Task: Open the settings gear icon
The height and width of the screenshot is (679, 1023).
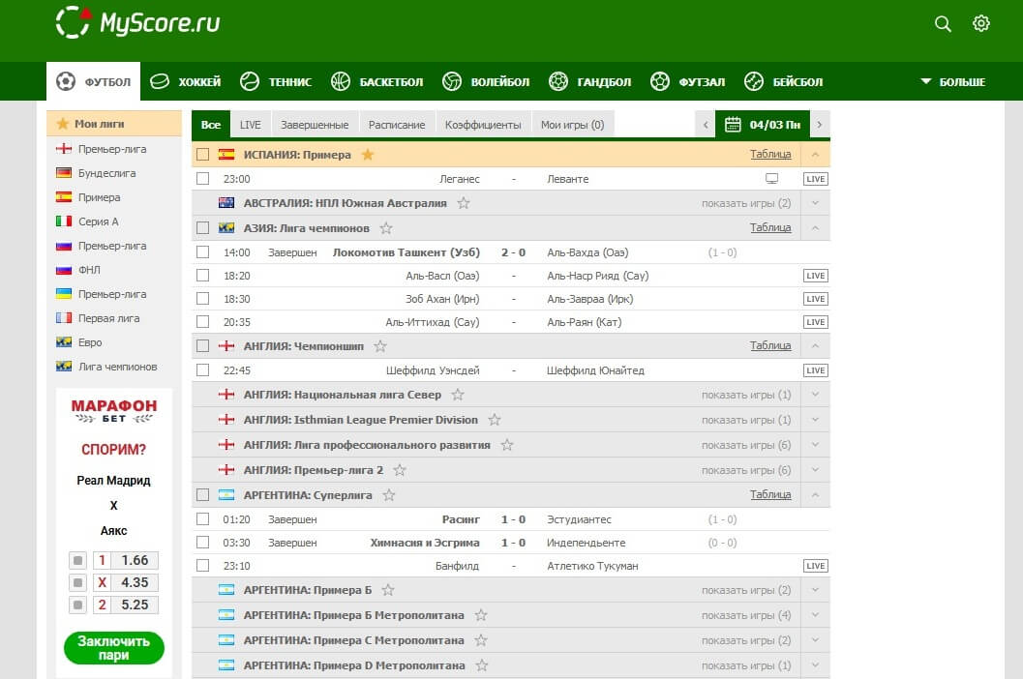Action: (x=981, y=23)
